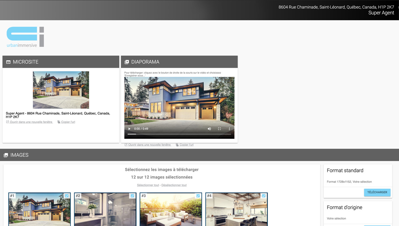Click Sélectionner tout link

click(148, 185)
